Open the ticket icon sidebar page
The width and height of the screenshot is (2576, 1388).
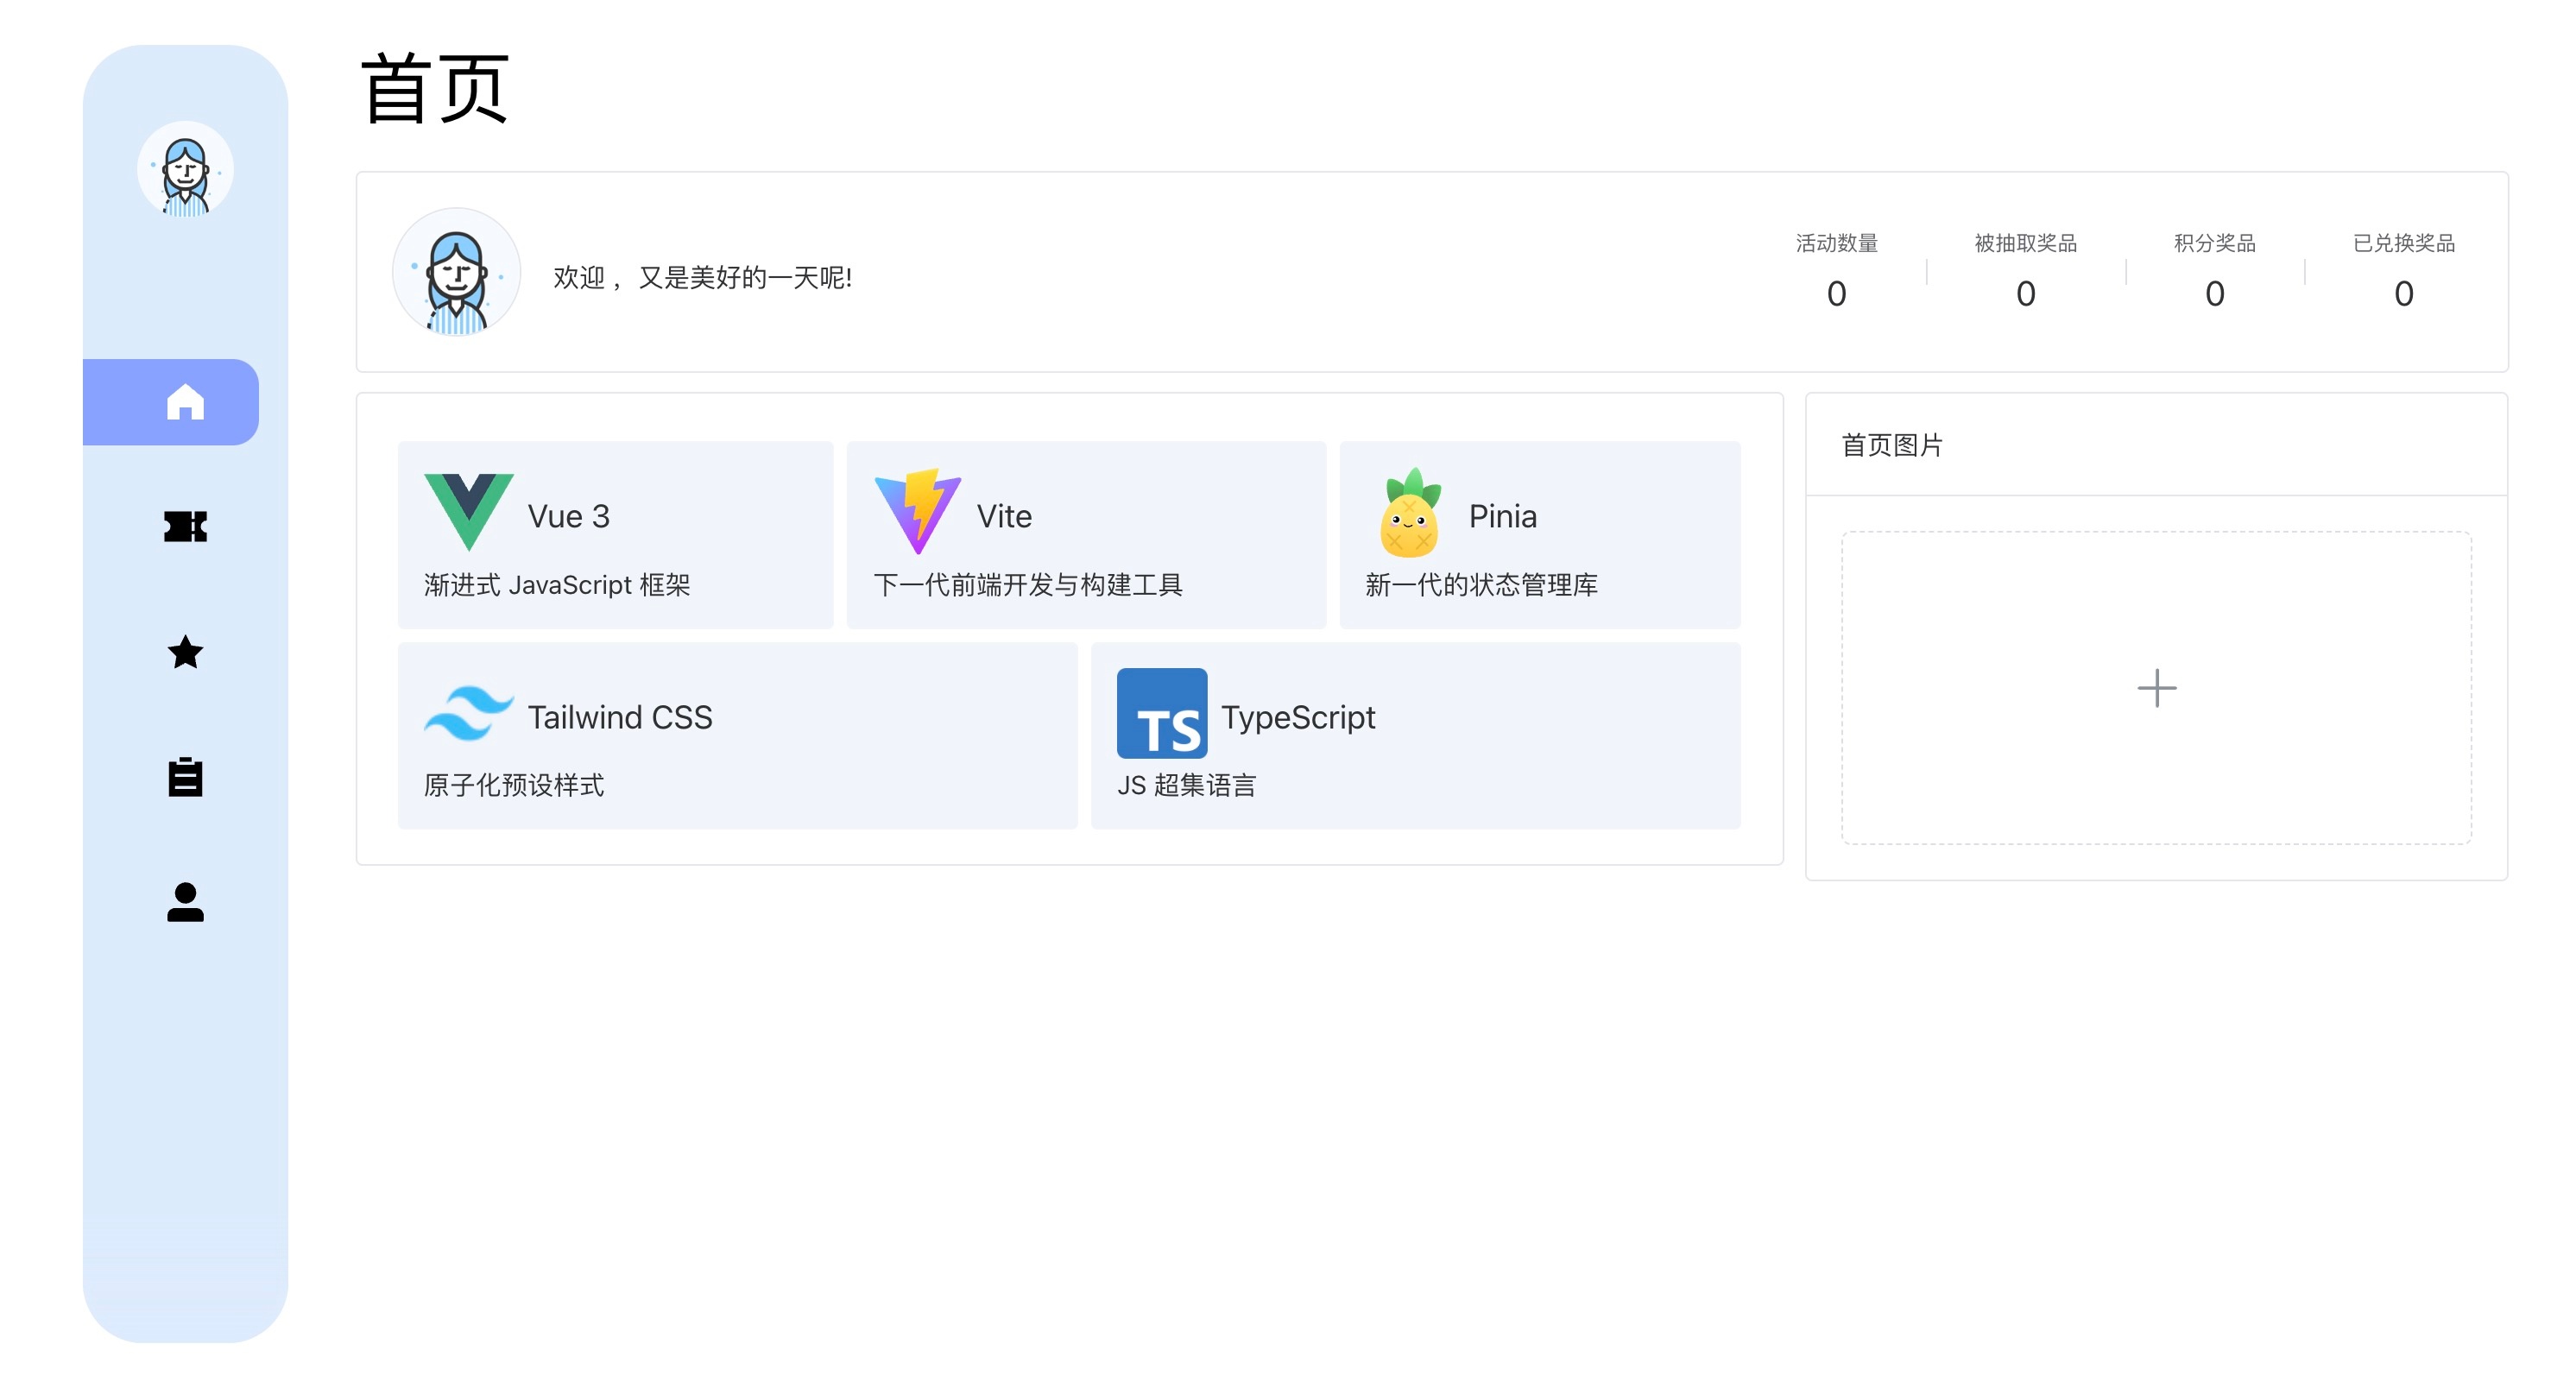(185, 527)
